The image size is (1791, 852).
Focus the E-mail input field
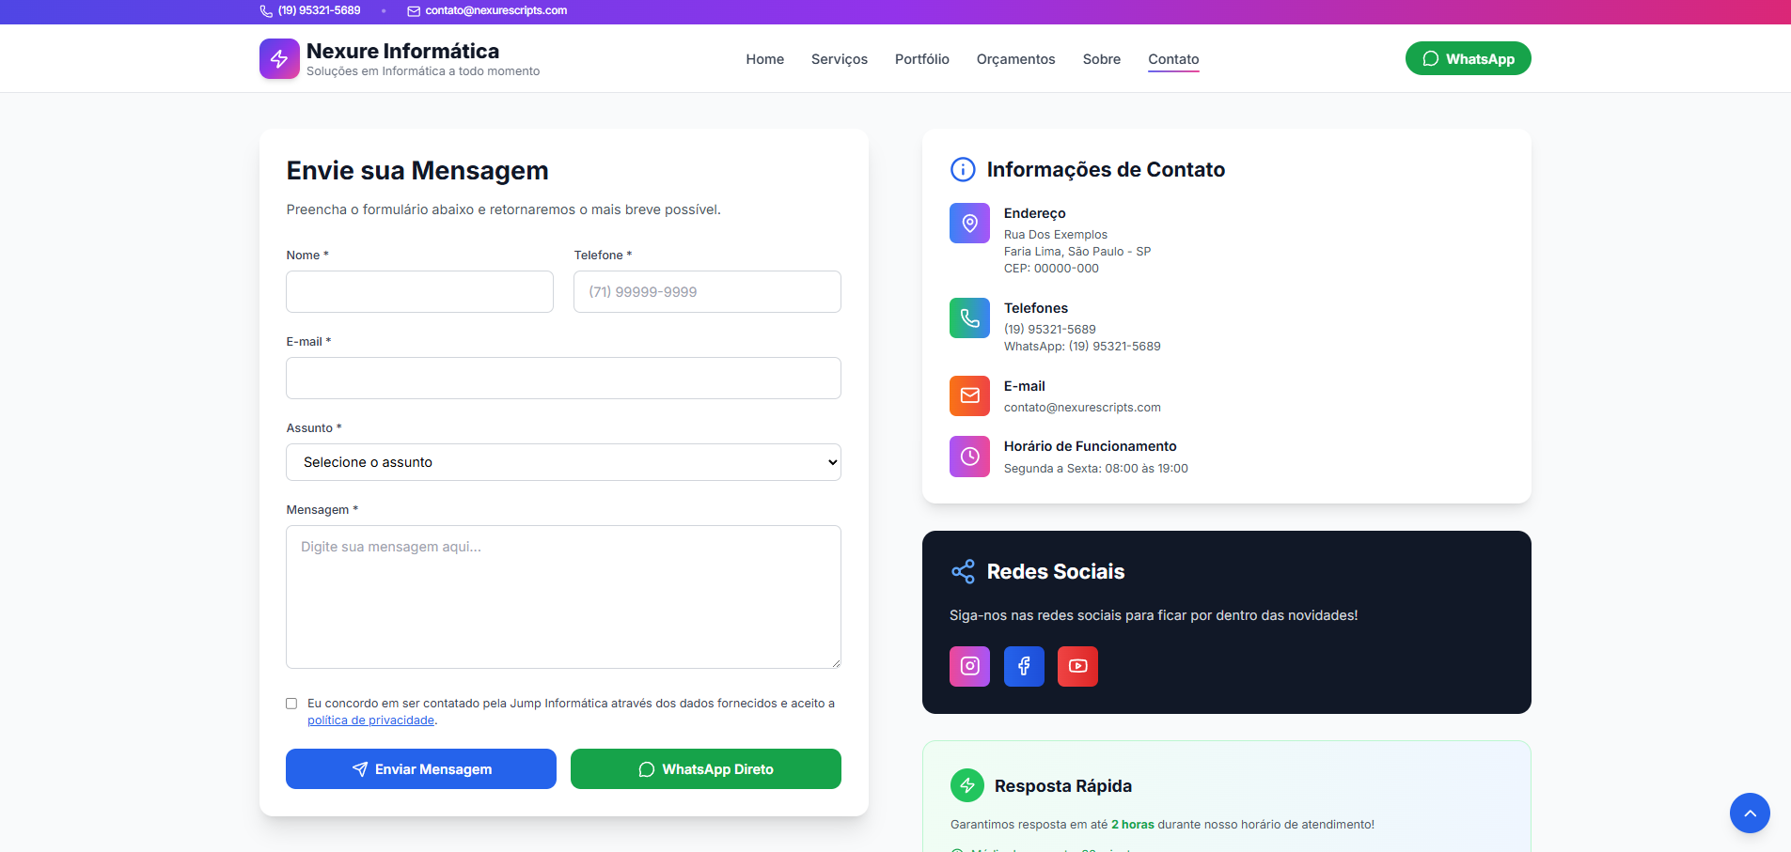coord(563,379)
